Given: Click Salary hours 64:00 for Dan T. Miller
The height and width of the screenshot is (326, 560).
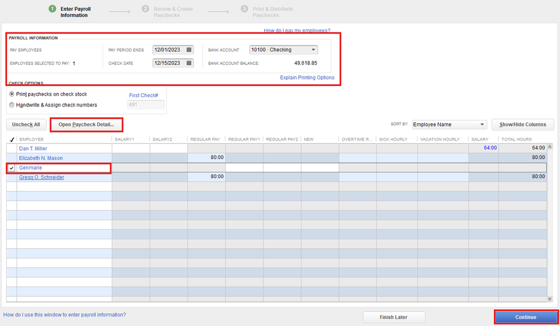Looking at the screenshot, I should coord(484,148).
